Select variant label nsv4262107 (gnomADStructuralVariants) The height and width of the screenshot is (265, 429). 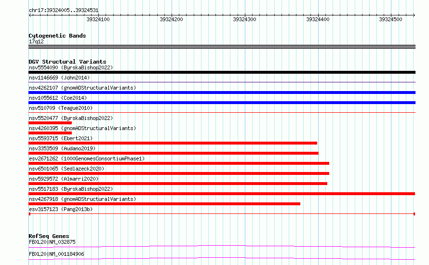(82, 88)
